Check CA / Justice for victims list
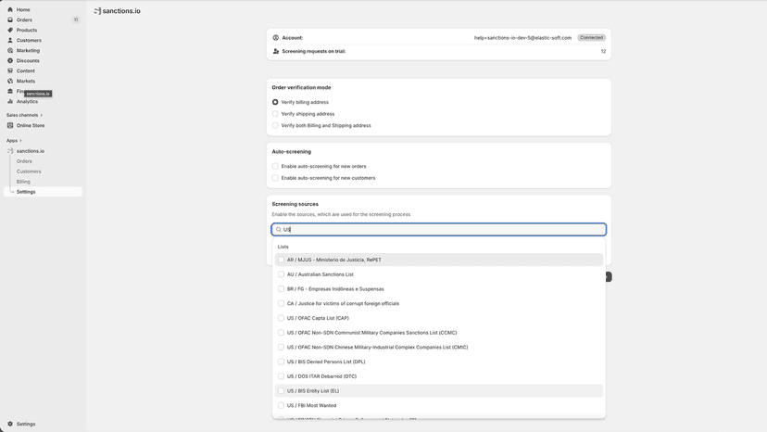This screenshot has height=432, width=767. pos(282,304)
